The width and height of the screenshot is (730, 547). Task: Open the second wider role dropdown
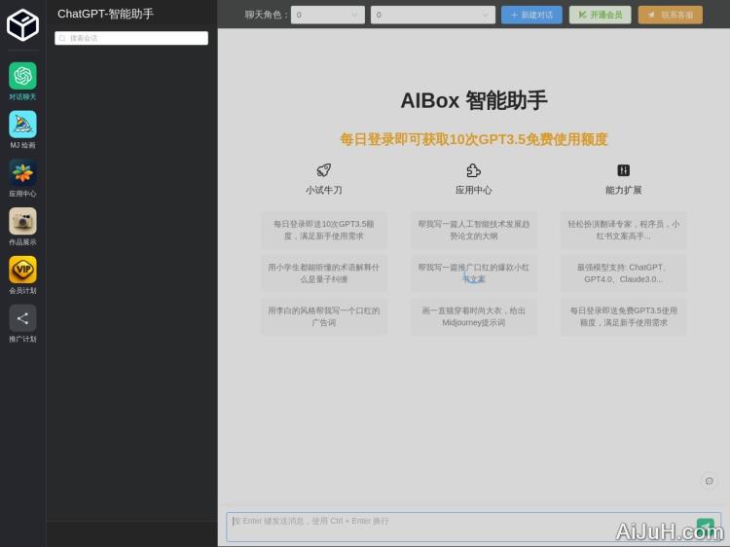point(433,15)
